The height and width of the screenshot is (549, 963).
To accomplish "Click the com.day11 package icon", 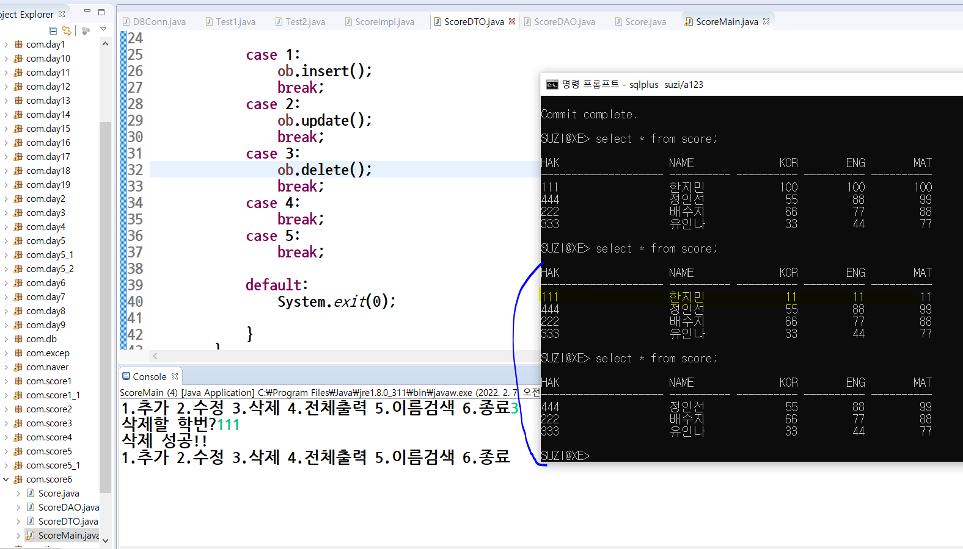I will (x=18, y=73).
